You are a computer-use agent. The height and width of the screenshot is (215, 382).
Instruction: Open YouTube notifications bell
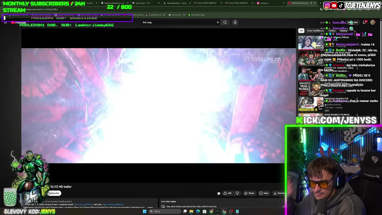pos(364,22)
